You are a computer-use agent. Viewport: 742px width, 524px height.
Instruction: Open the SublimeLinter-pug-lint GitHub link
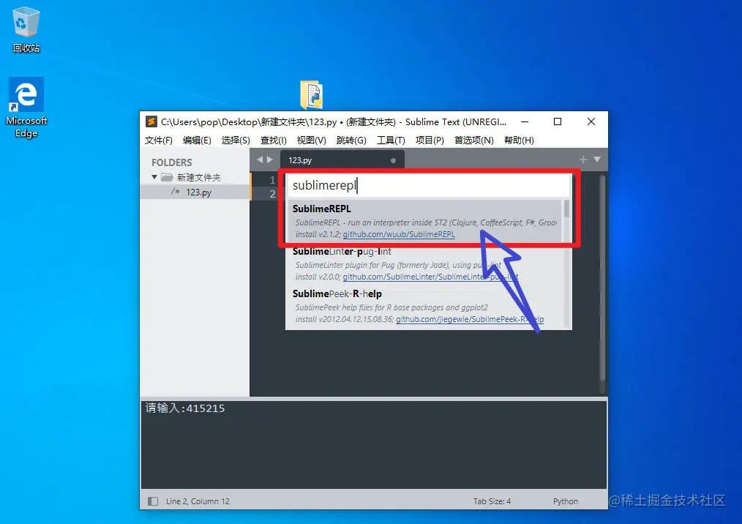click(x=430, y=277)
